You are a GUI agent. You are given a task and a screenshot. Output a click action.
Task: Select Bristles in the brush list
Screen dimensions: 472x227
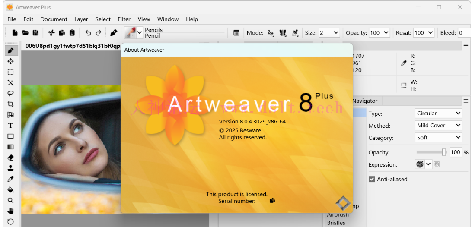tap(336, 223)
